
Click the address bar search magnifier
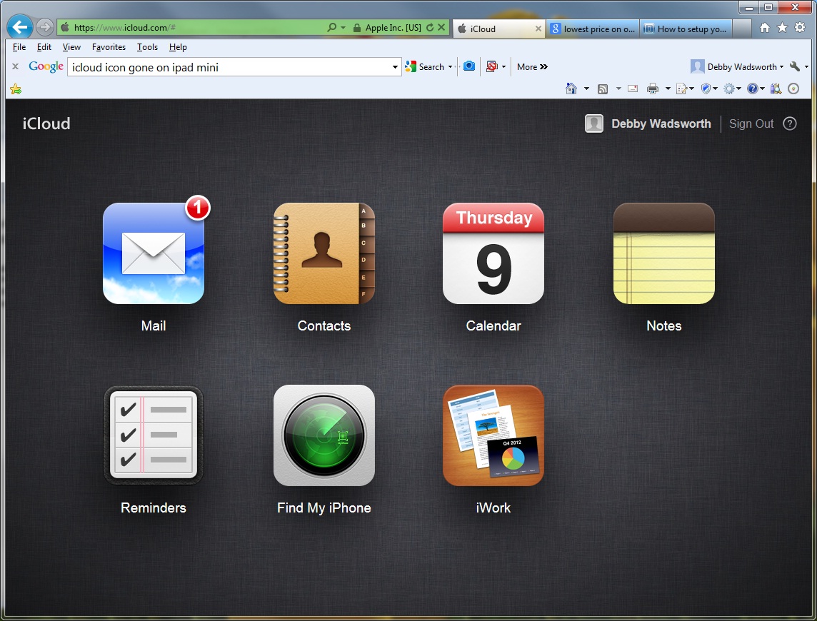tap(331, 28)
